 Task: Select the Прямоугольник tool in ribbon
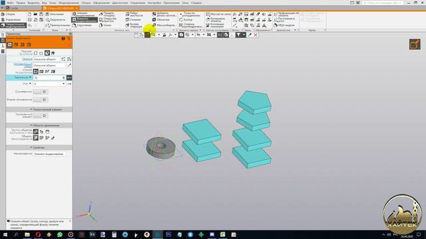(57, 25)
